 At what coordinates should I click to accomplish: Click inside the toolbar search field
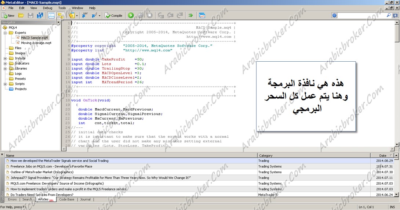tap(362, 15)
